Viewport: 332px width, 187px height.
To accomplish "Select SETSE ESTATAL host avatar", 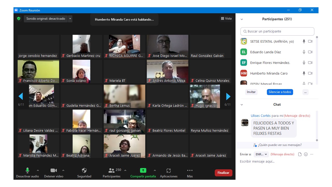I will (244, 41).
